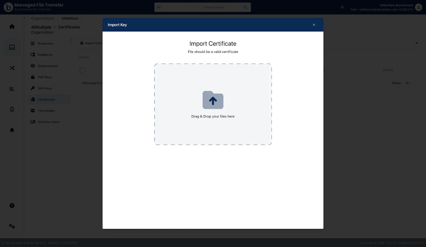This screenshot has width=426, height=247.
Task: Open the user account avatar icon
Action: click(419, 7)
